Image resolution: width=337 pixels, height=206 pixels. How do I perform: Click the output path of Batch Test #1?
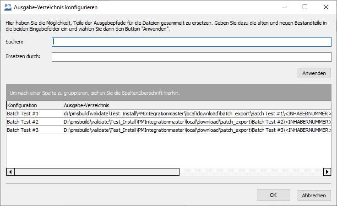coord(196,114)
